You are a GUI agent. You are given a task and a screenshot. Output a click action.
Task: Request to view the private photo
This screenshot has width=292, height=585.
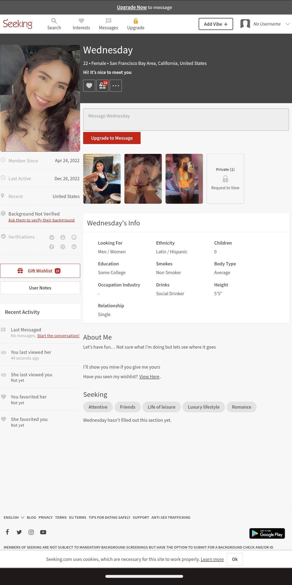click(225, 179)
